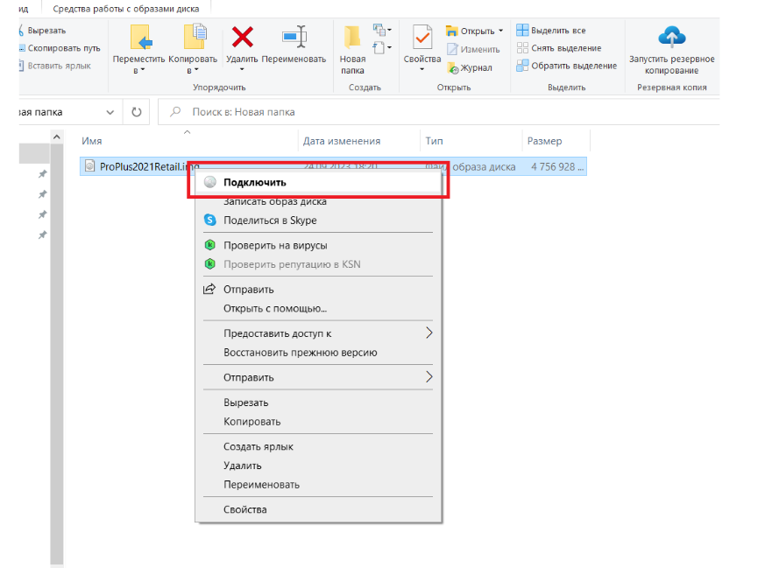
Task: Create a new folder with Новая папка icon
Action: [x=352, y=39]
